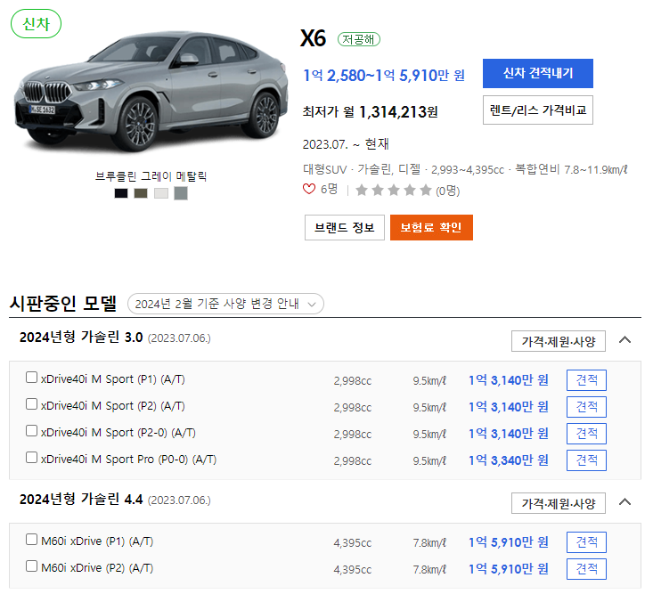Collapse the 가솔린 3.0 section chevron
The height and width of the screenshot is (594, 653).
click(624, 340)
